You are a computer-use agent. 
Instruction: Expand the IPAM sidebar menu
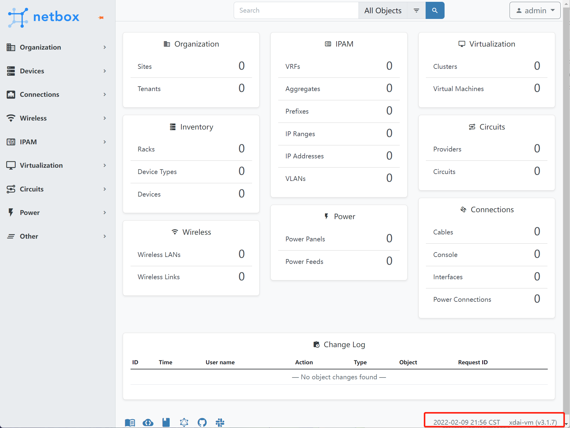click(57, 142)
